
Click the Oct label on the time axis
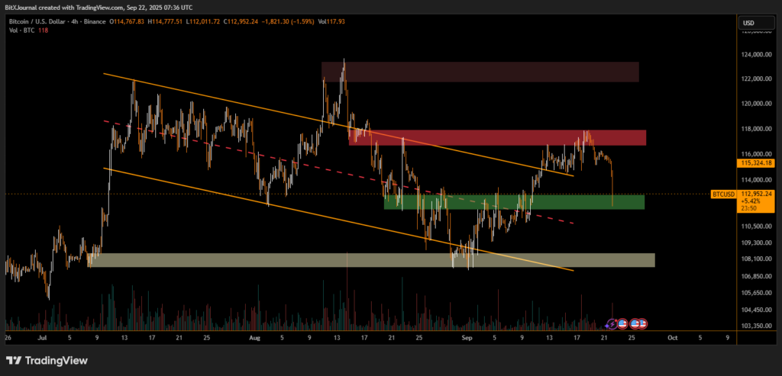pos(672,336)
